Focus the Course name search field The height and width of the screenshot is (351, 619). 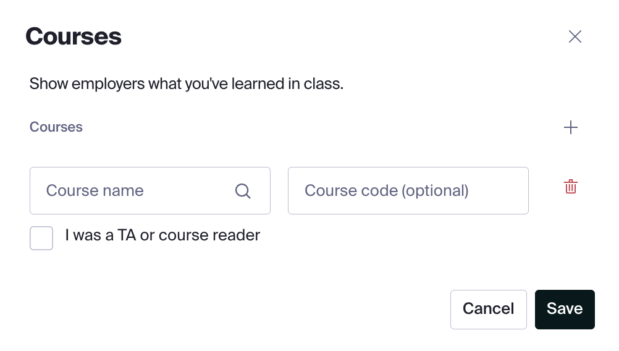(x=136, y=191)
